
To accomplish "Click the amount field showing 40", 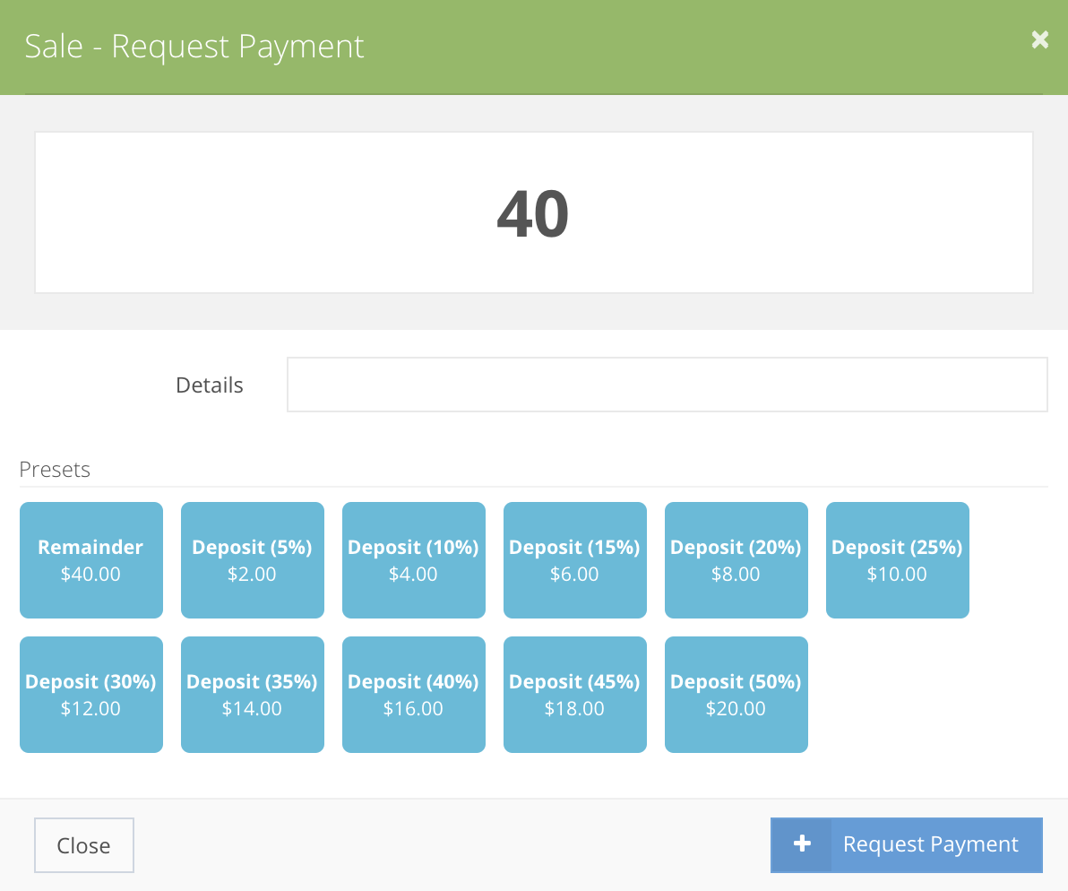I will [x=534, y=212].
